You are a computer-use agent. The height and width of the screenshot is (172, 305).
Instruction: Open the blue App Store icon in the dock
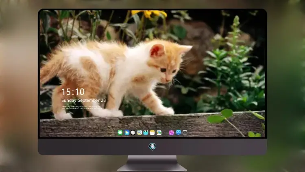(179, 132)
